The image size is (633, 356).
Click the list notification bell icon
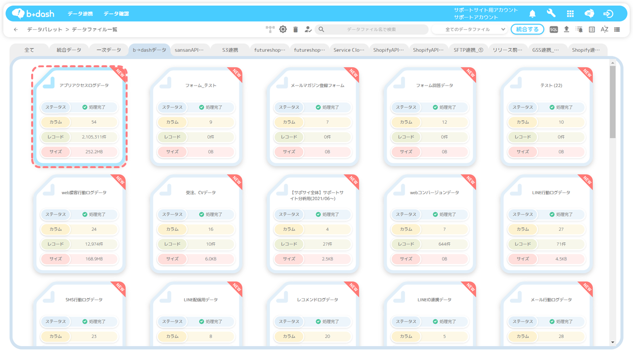click(579, 30)
